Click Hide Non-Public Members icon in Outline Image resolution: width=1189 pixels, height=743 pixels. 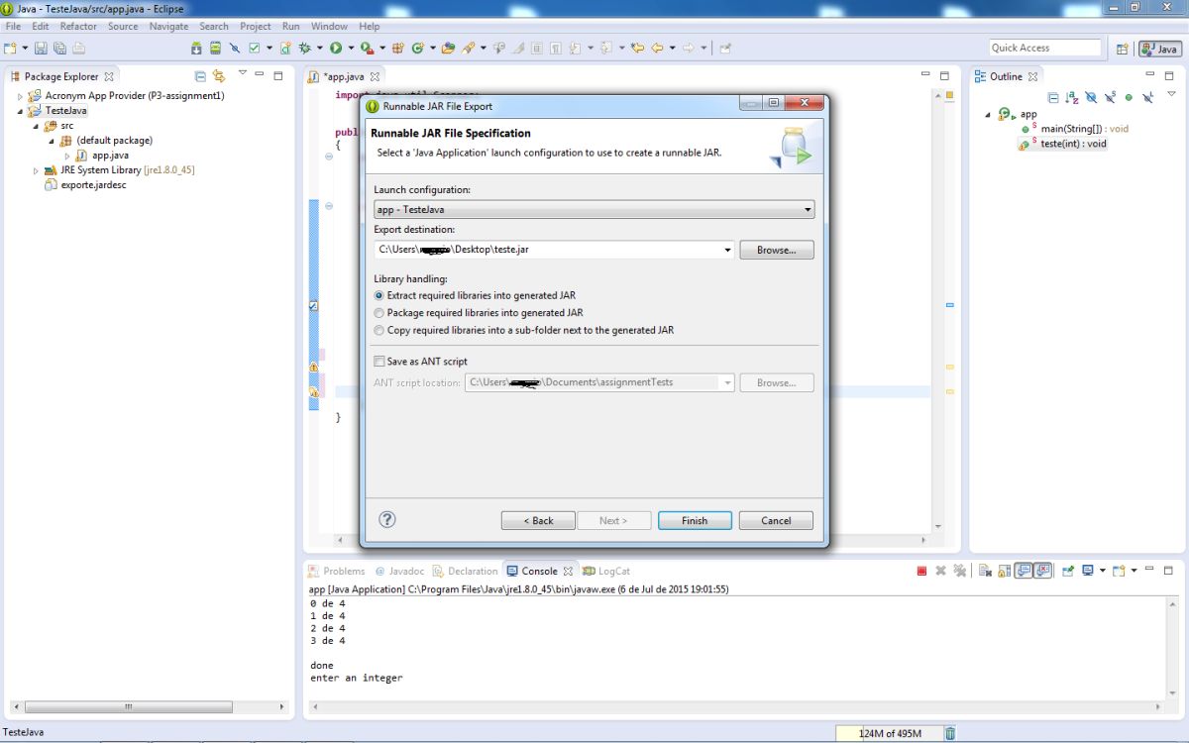pos(1129,97)
